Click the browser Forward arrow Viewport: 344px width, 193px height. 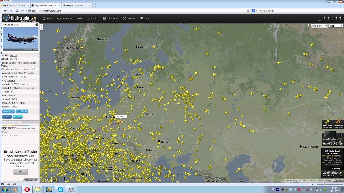[11, 11]
